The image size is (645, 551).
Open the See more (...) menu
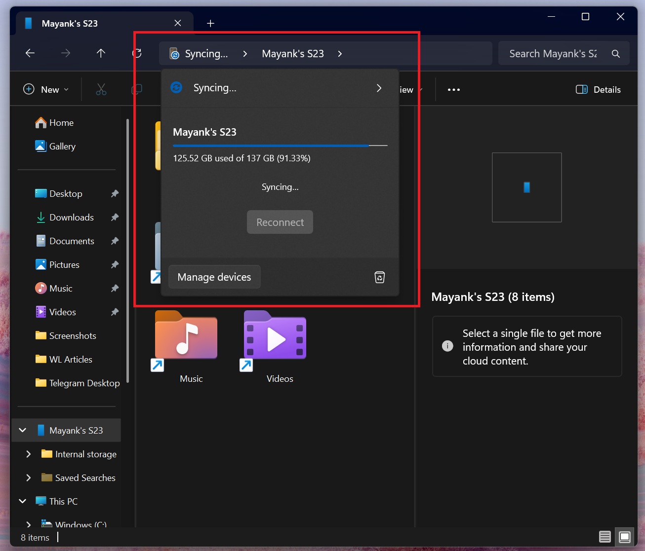pyautogui.click(x=453, y=89)
